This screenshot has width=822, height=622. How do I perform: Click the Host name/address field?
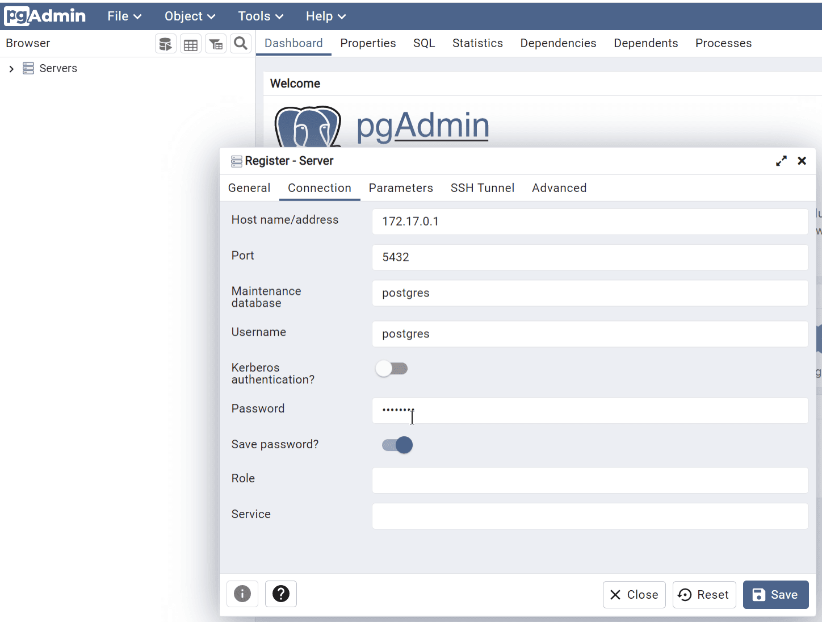[590, 222]
